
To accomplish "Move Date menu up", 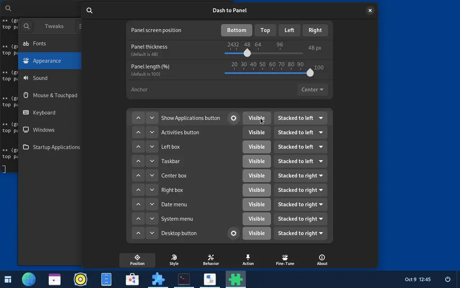I will click(138, 204).
